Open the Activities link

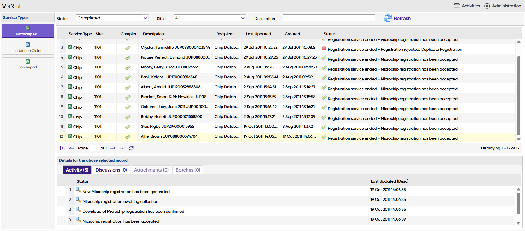pos(471,6)
